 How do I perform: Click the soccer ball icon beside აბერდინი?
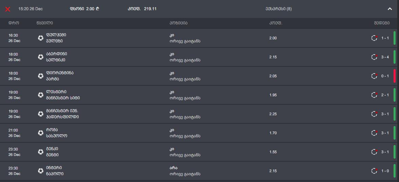click(41, 57)
